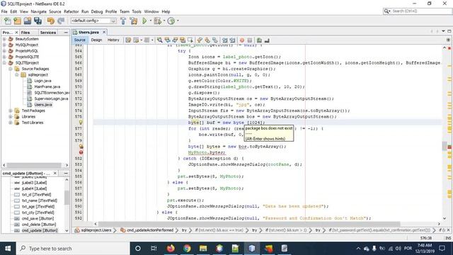Click the Open Project toolbar icon
This screenshot has height=255, width=453.
28,21
